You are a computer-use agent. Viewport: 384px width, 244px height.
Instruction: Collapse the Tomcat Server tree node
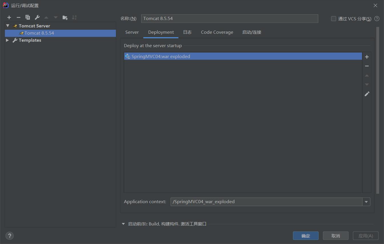(x=8, y=26)
